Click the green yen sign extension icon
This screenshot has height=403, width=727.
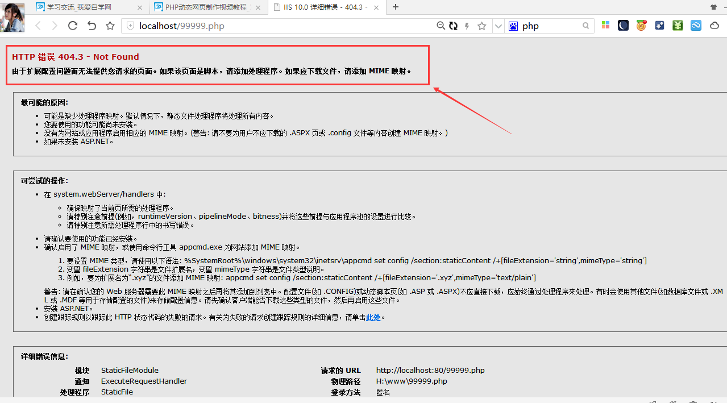click(x=678, y=26)
